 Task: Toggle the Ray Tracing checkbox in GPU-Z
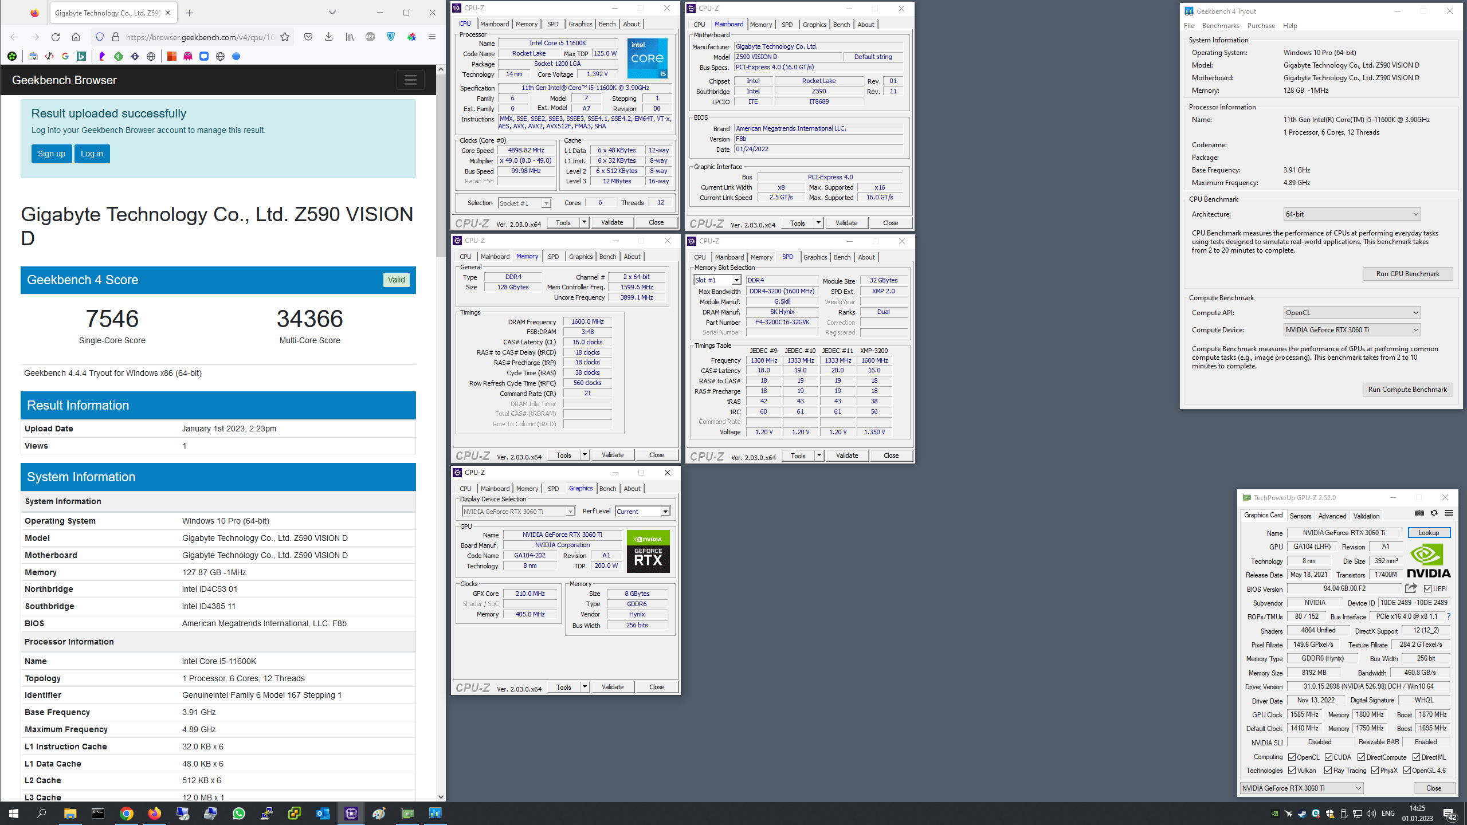tap(1328, 771)
